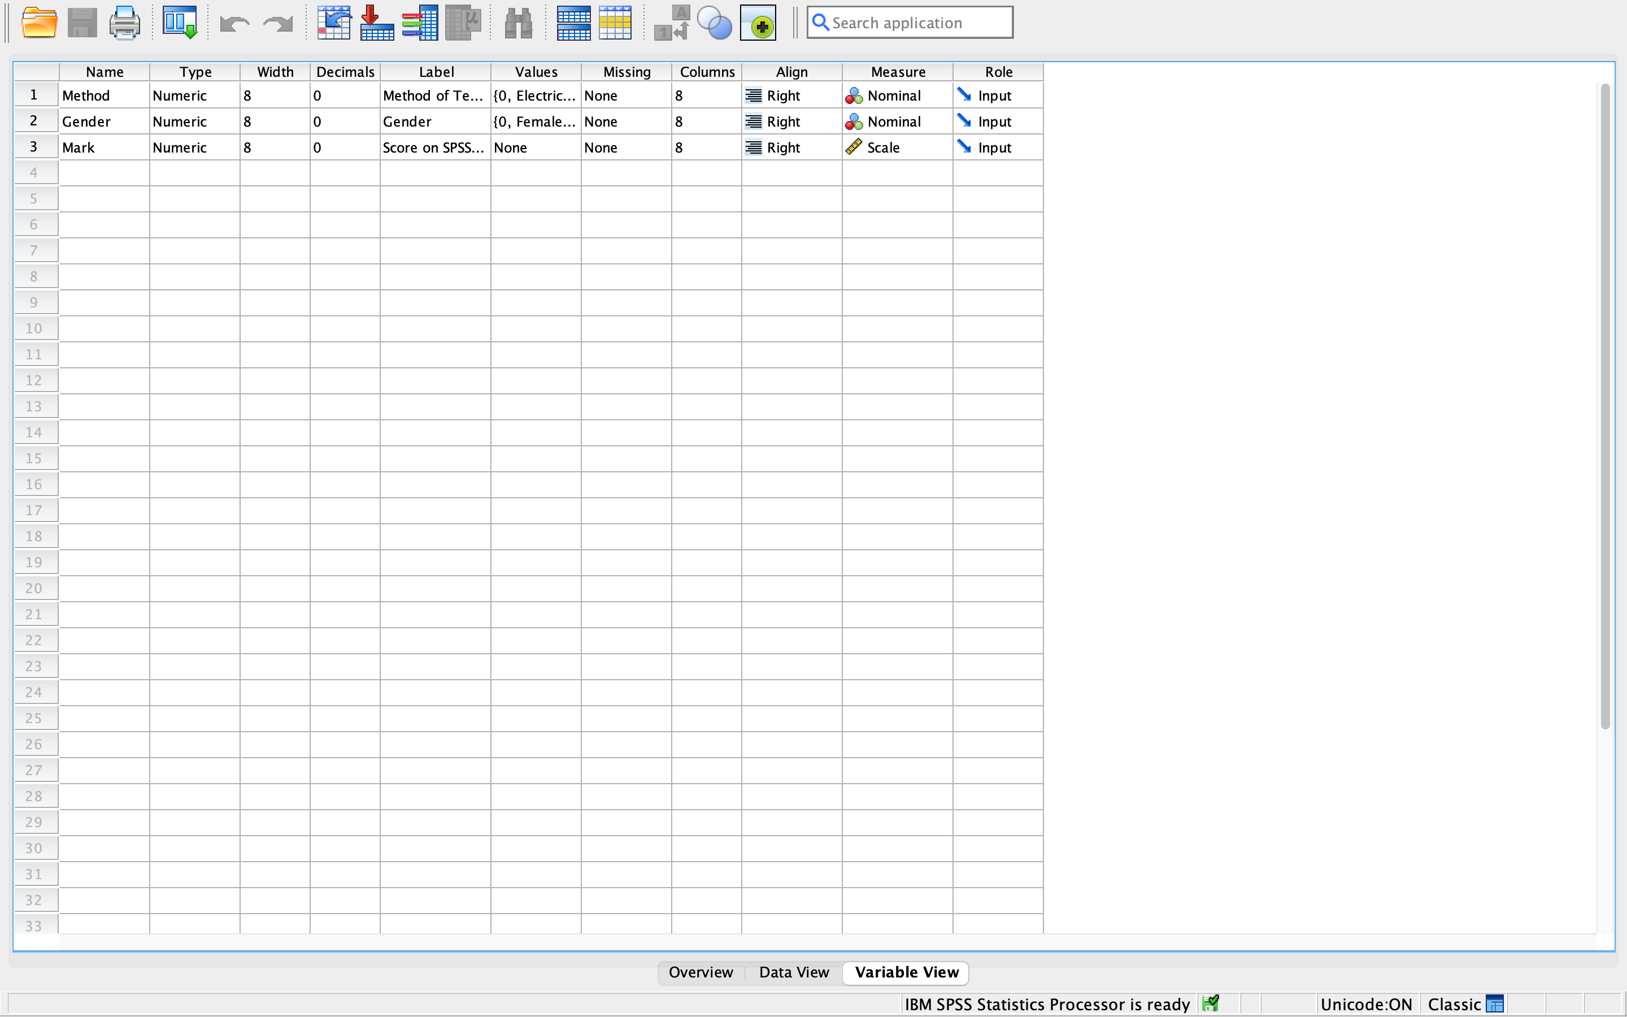This screenshot has width=1627, height=1017.
Task: Print the current dataset
Action: 124,22
